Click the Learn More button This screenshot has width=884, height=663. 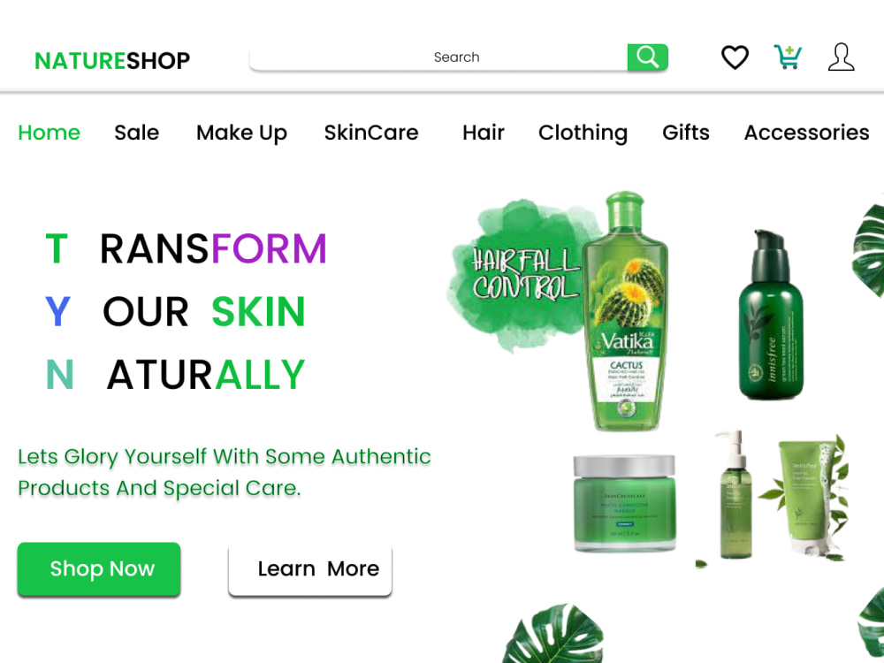click(310, 569)
